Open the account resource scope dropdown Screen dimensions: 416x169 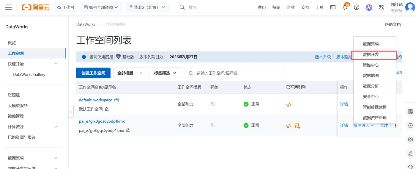click(x=101, y=7)
